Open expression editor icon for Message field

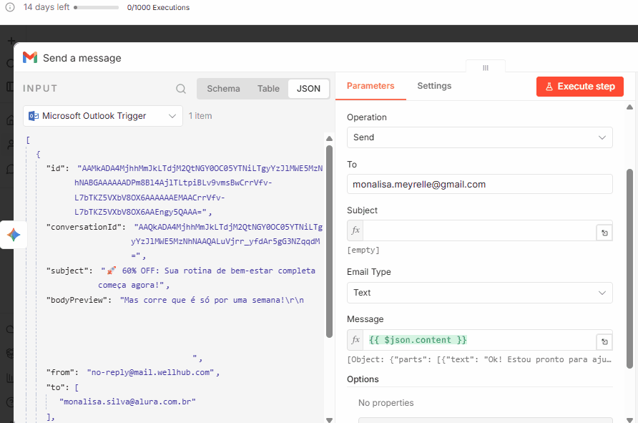coord(604,341)
